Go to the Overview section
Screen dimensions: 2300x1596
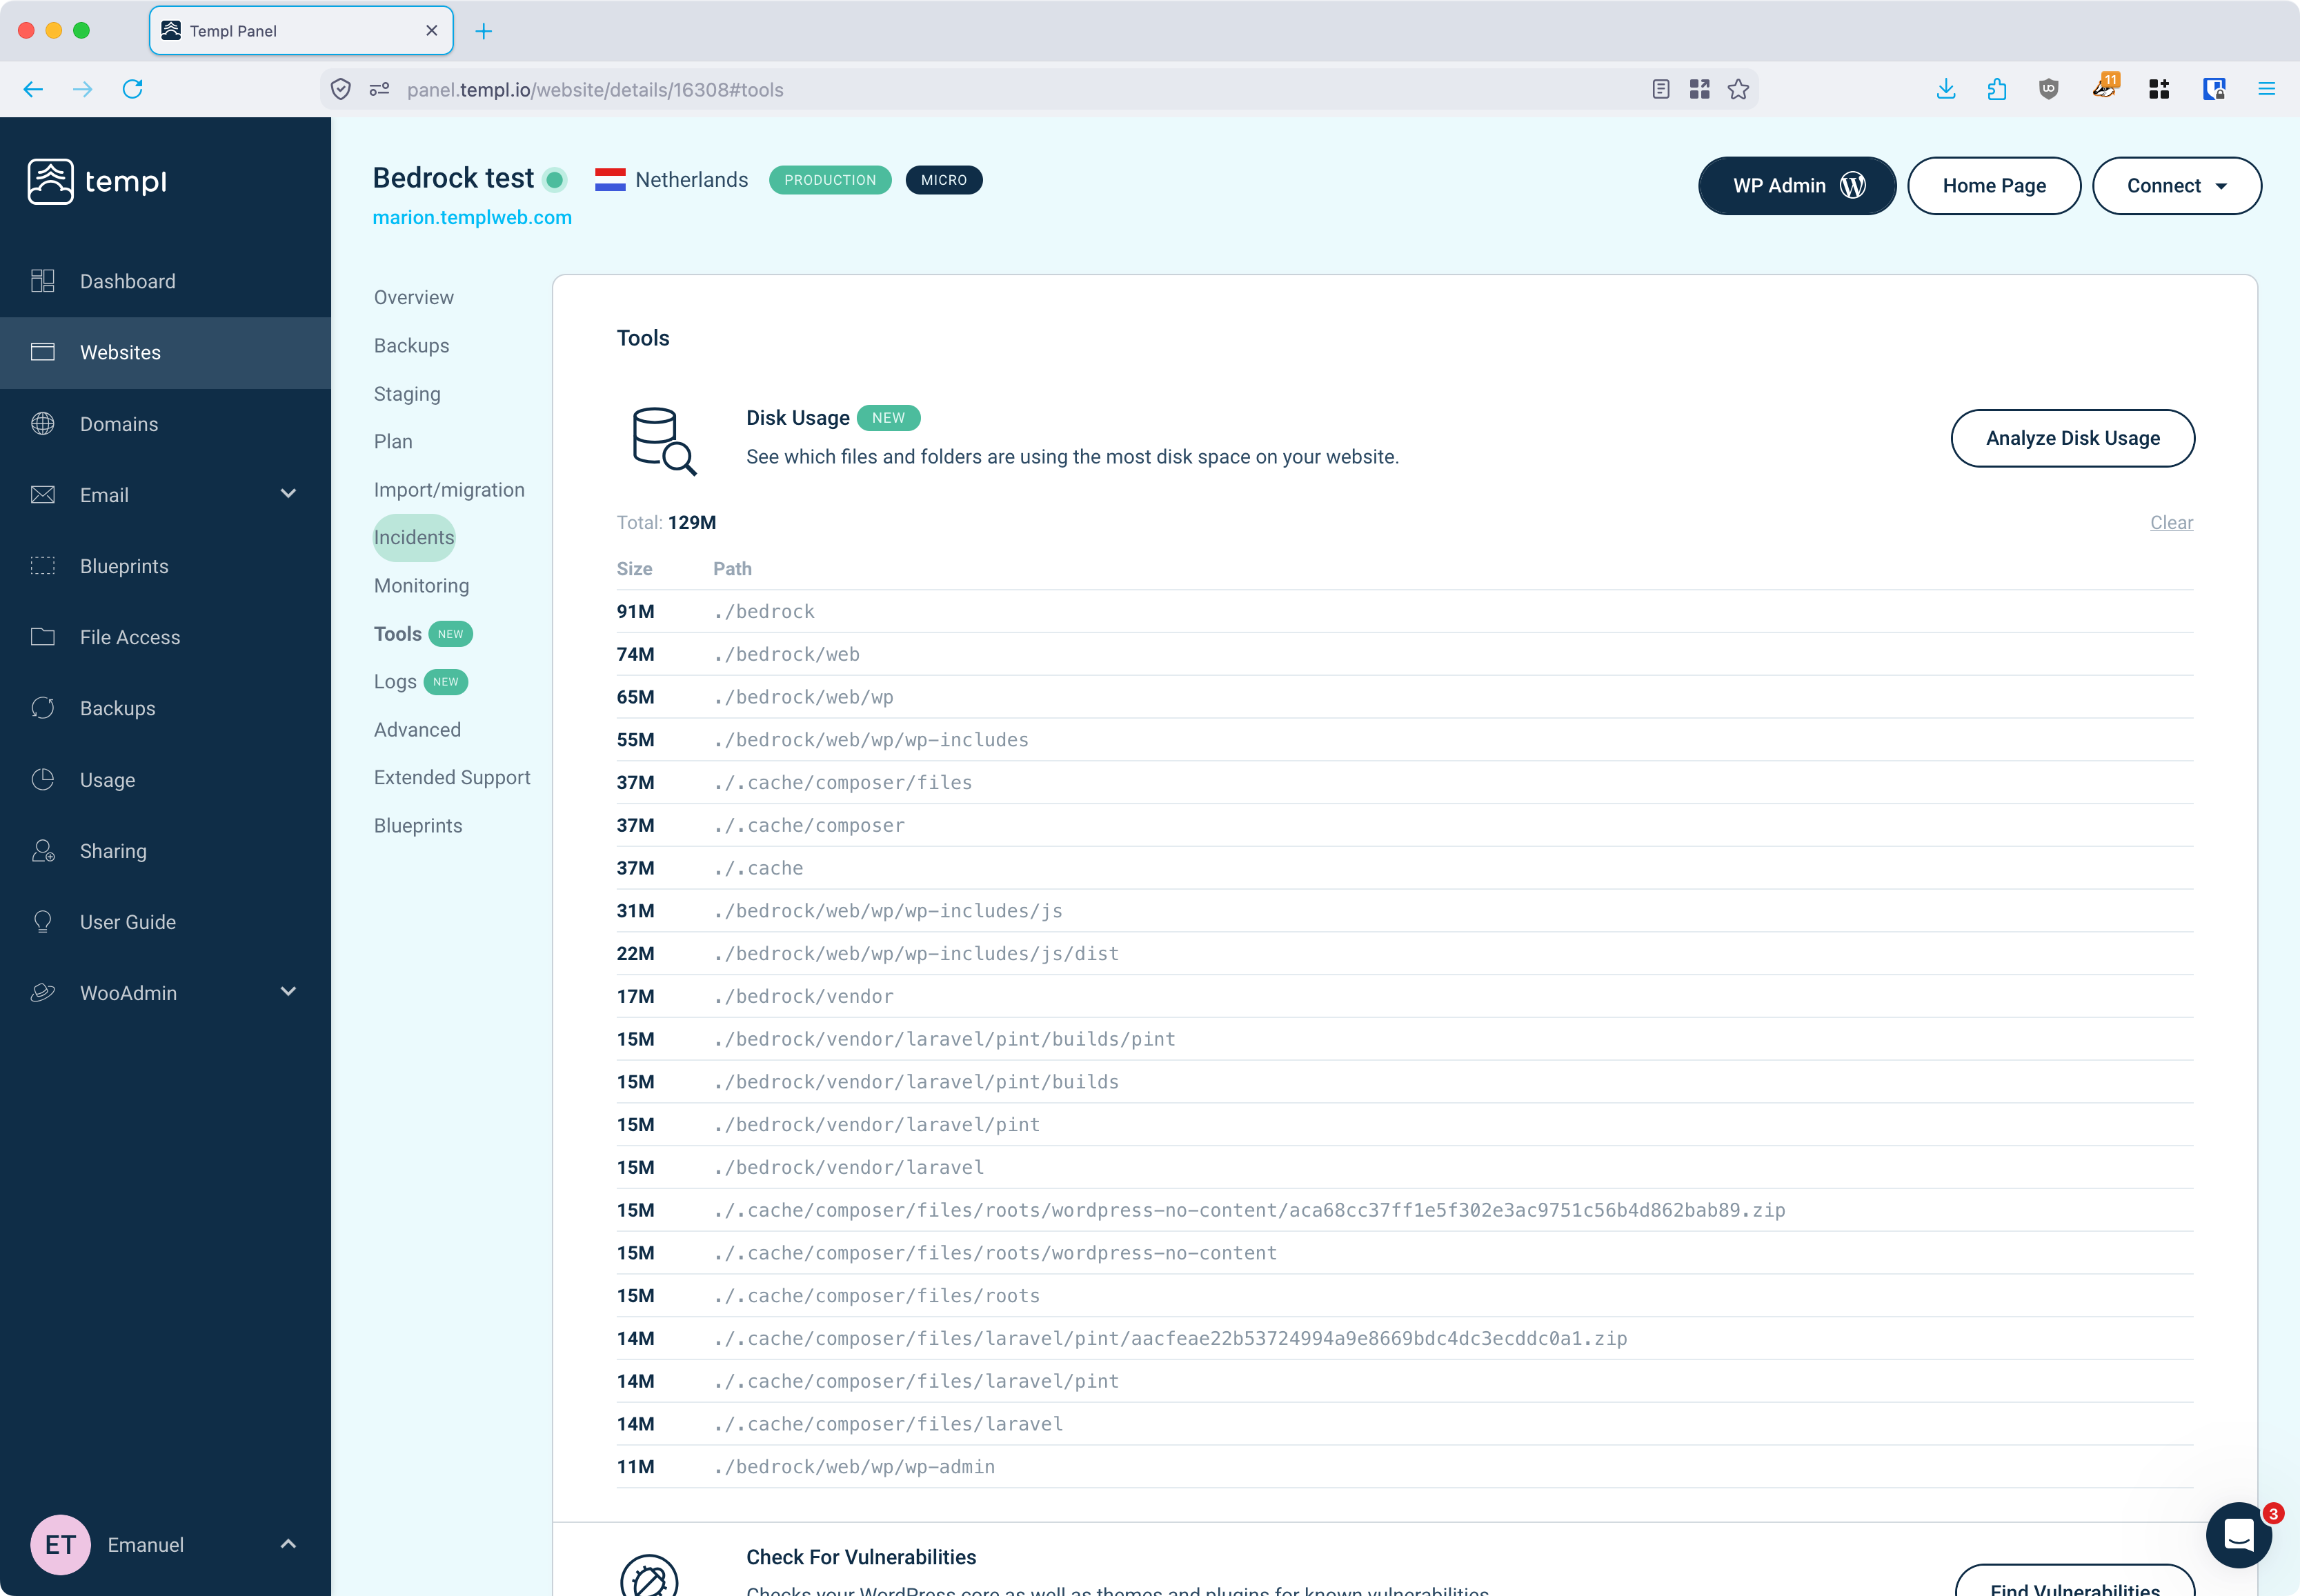pyautogui.click(x=413, y=297)
